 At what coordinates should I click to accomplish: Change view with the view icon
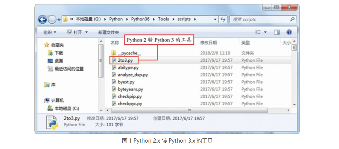[x=258, y=32]
